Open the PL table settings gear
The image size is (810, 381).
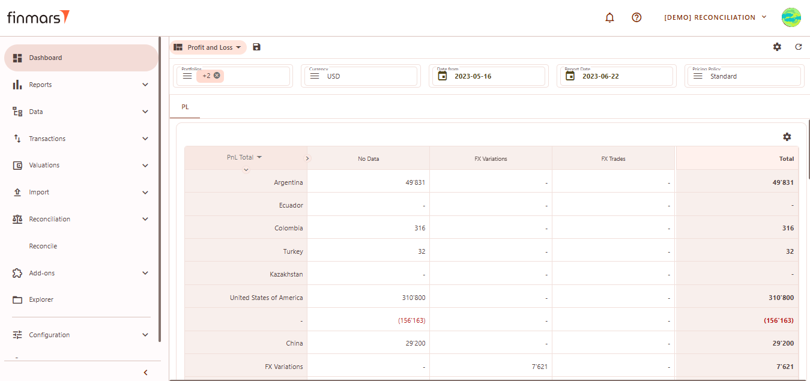point(787,137)
